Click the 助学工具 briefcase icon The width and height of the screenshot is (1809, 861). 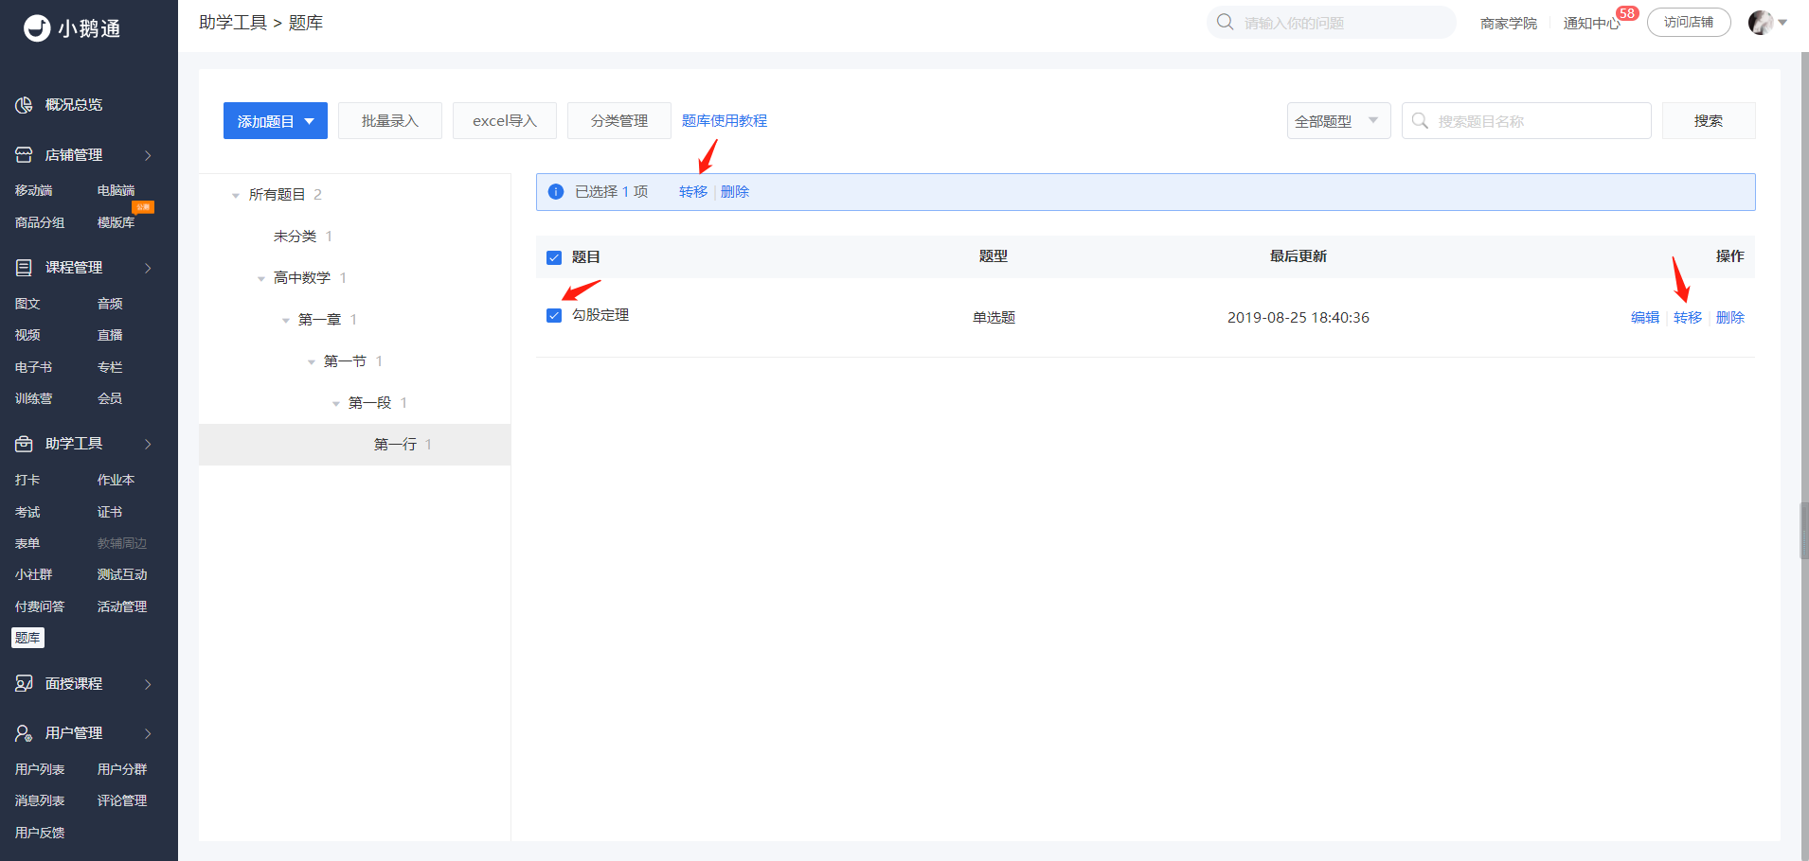[x=24, y=444]
